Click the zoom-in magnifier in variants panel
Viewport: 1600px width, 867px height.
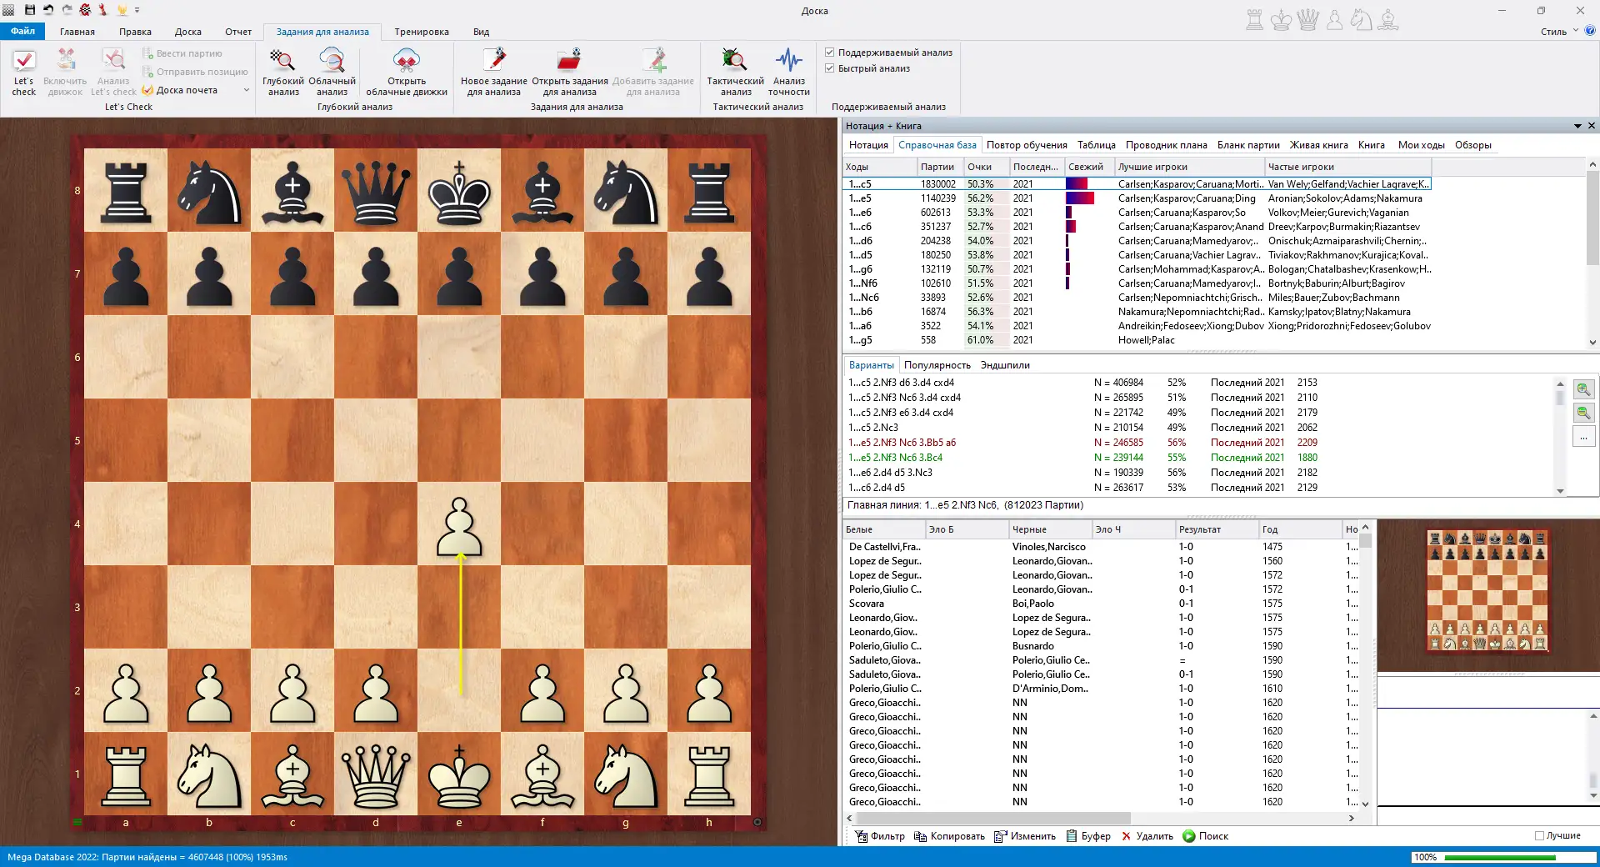tap(1583, 389)
